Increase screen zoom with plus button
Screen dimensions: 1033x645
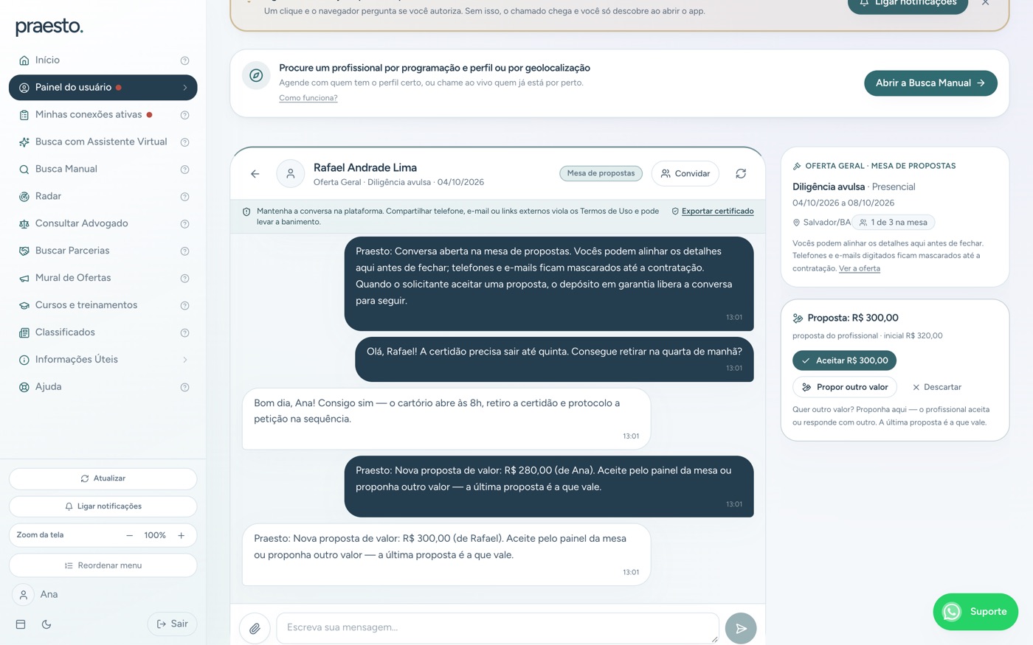181,535
